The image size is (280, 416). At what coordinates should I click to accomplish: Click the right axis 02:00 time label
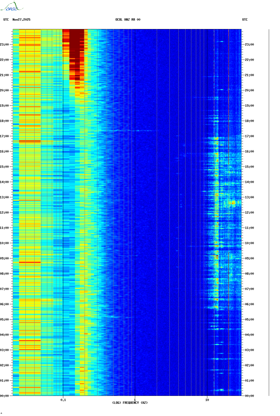(250, 365)
